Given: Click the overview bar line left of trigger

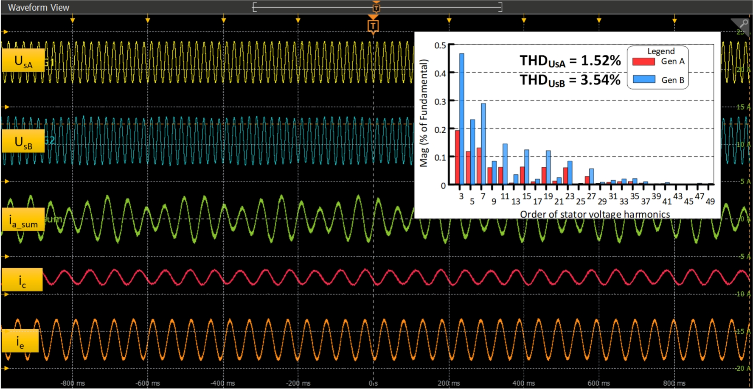Looking at the screenshot, I should (314, 7).
